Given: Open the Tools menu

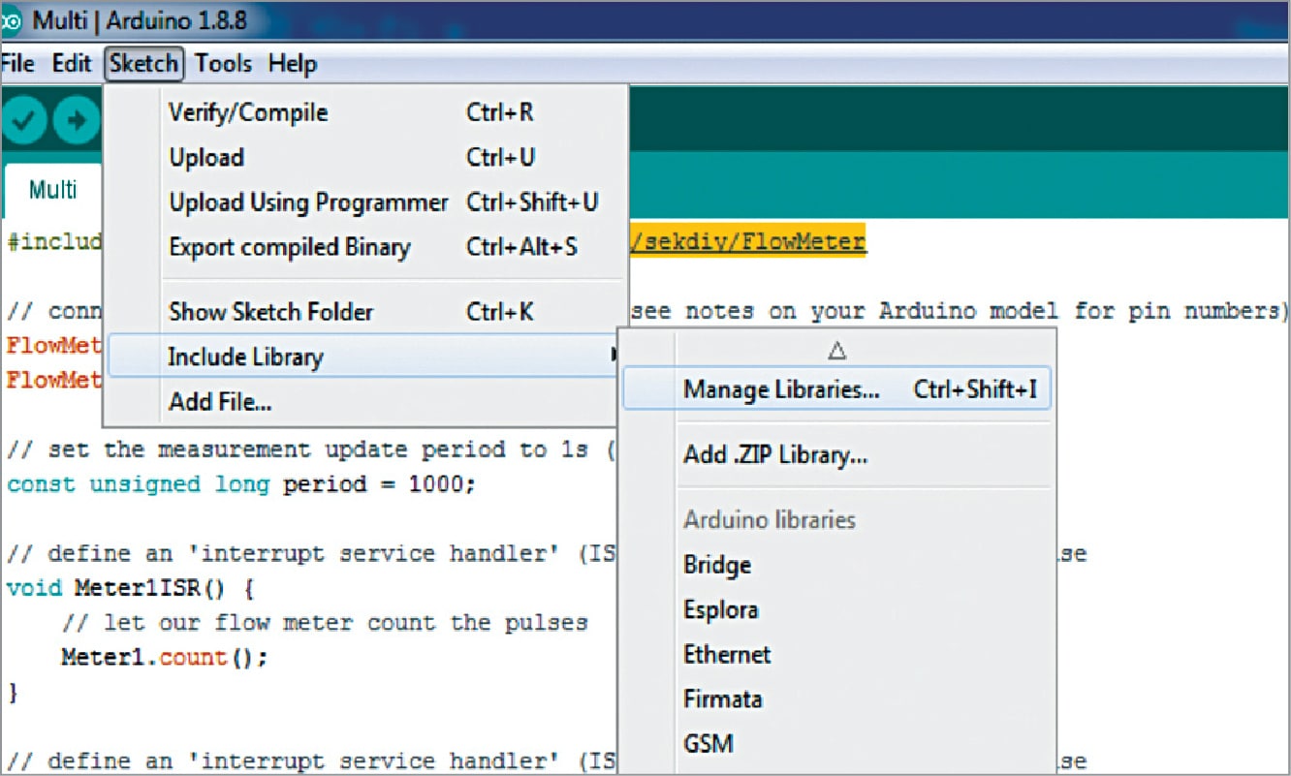Looking at the screenshot, I should point(223,64).
